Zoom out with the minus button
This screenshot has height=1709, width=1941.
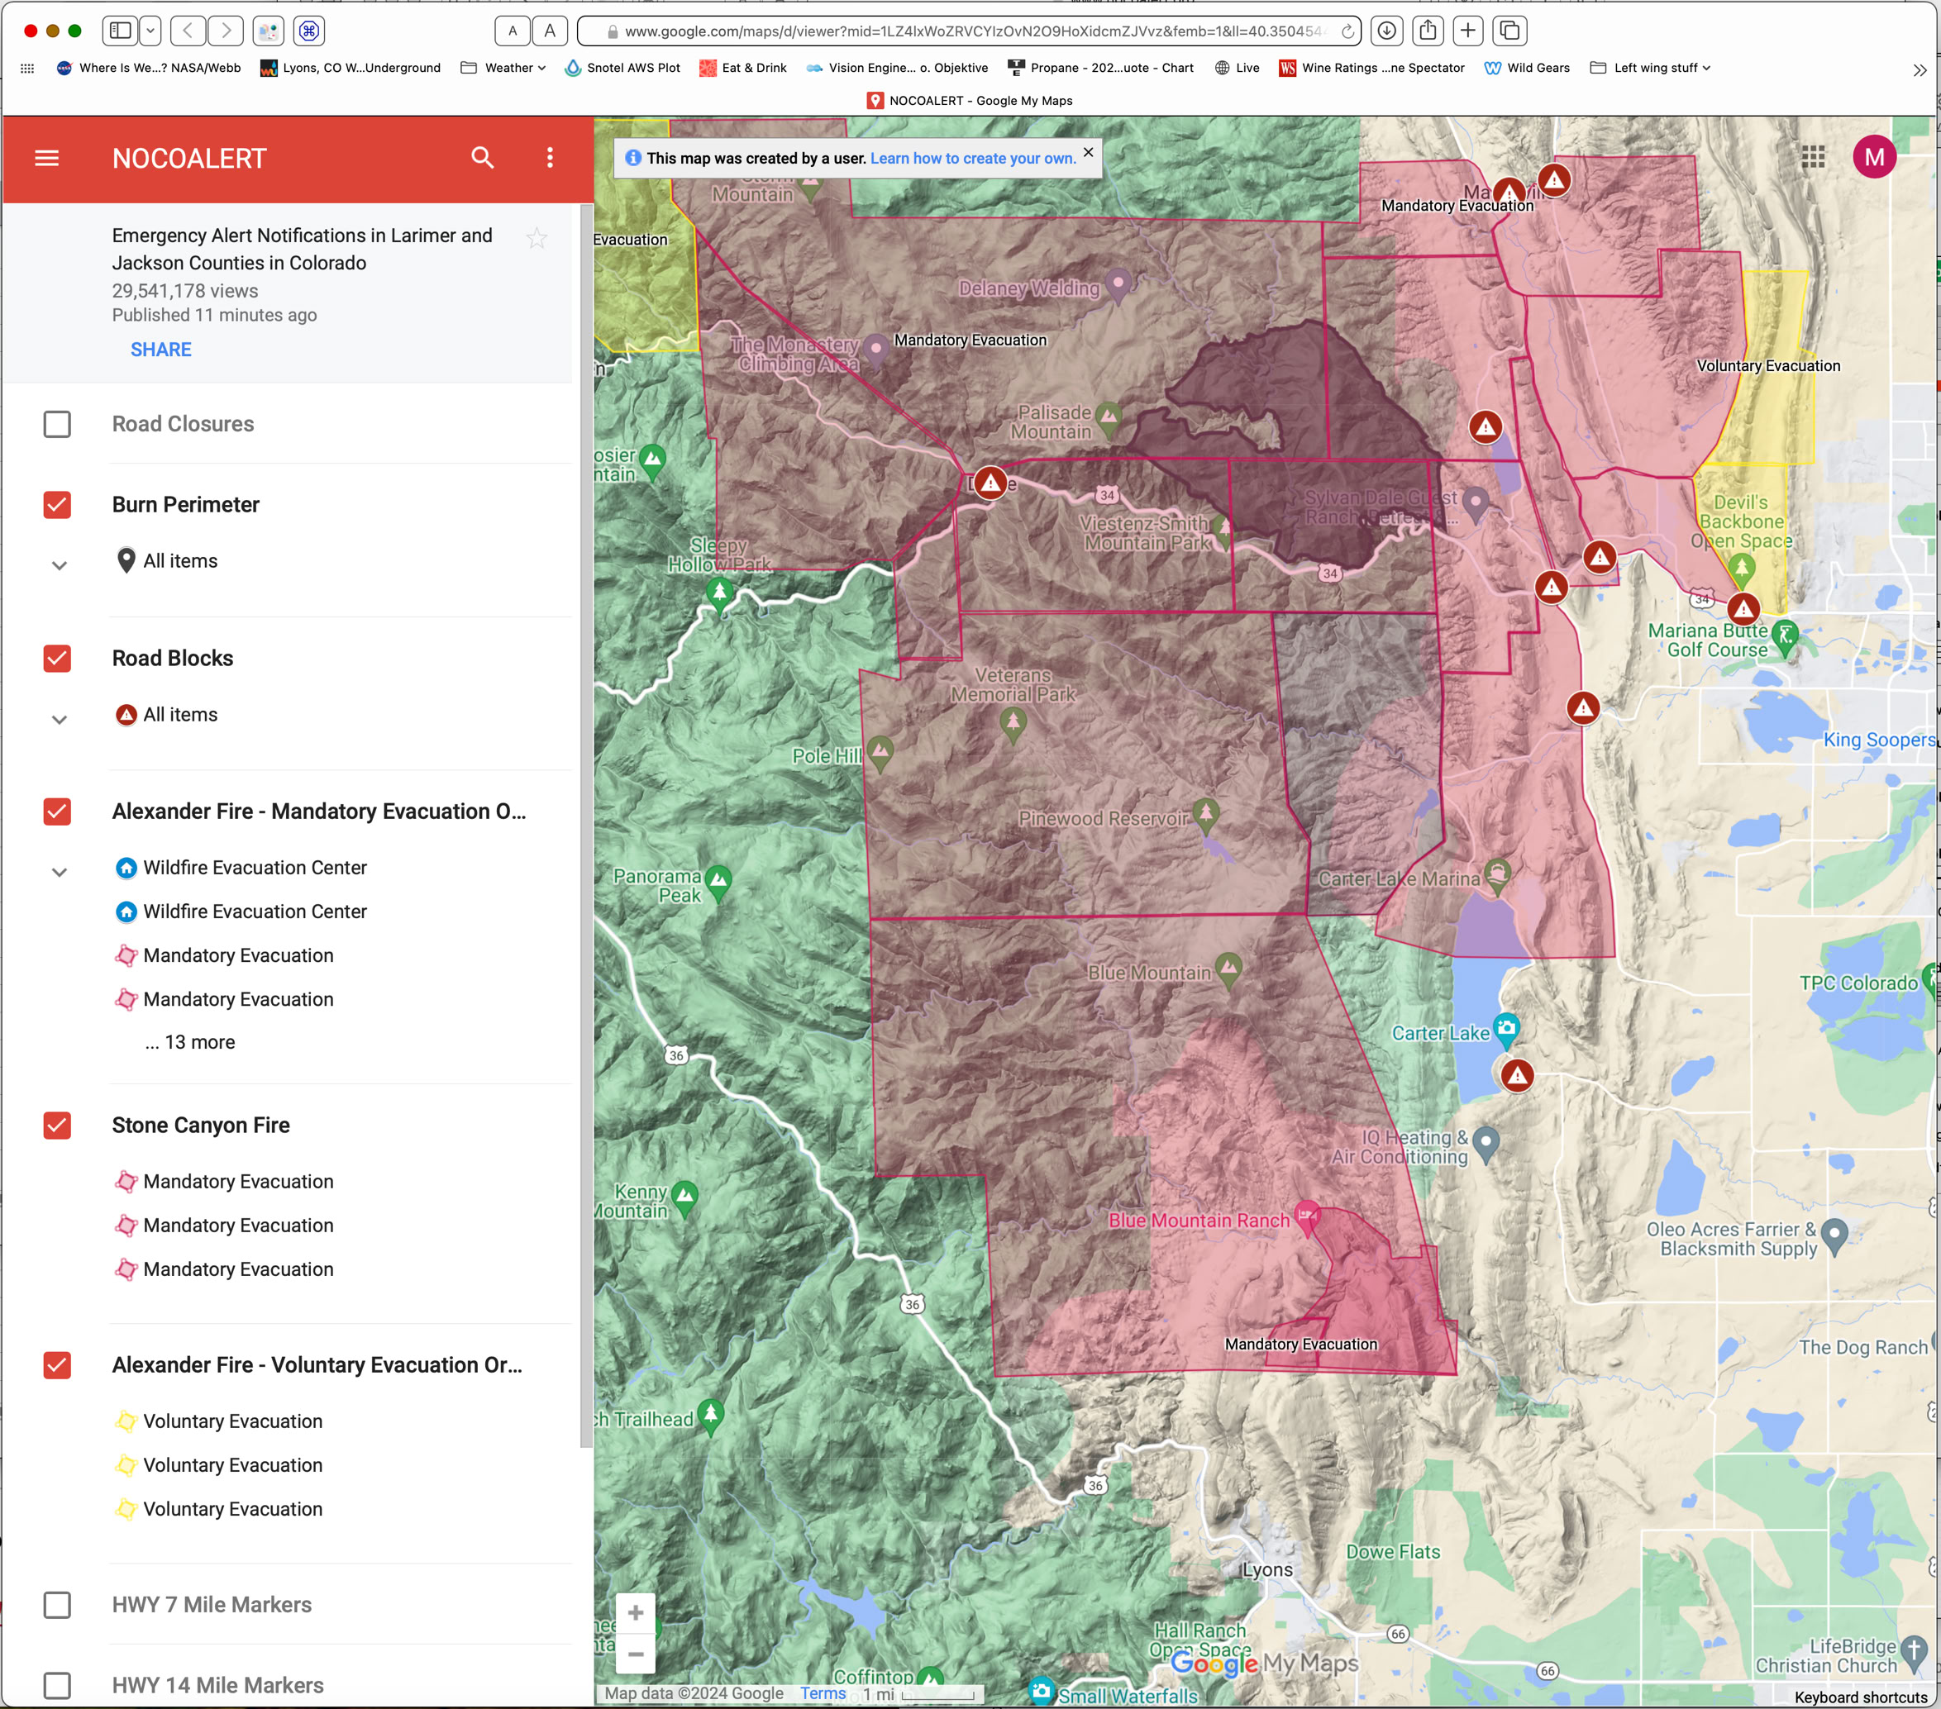tap(635, 1654)
